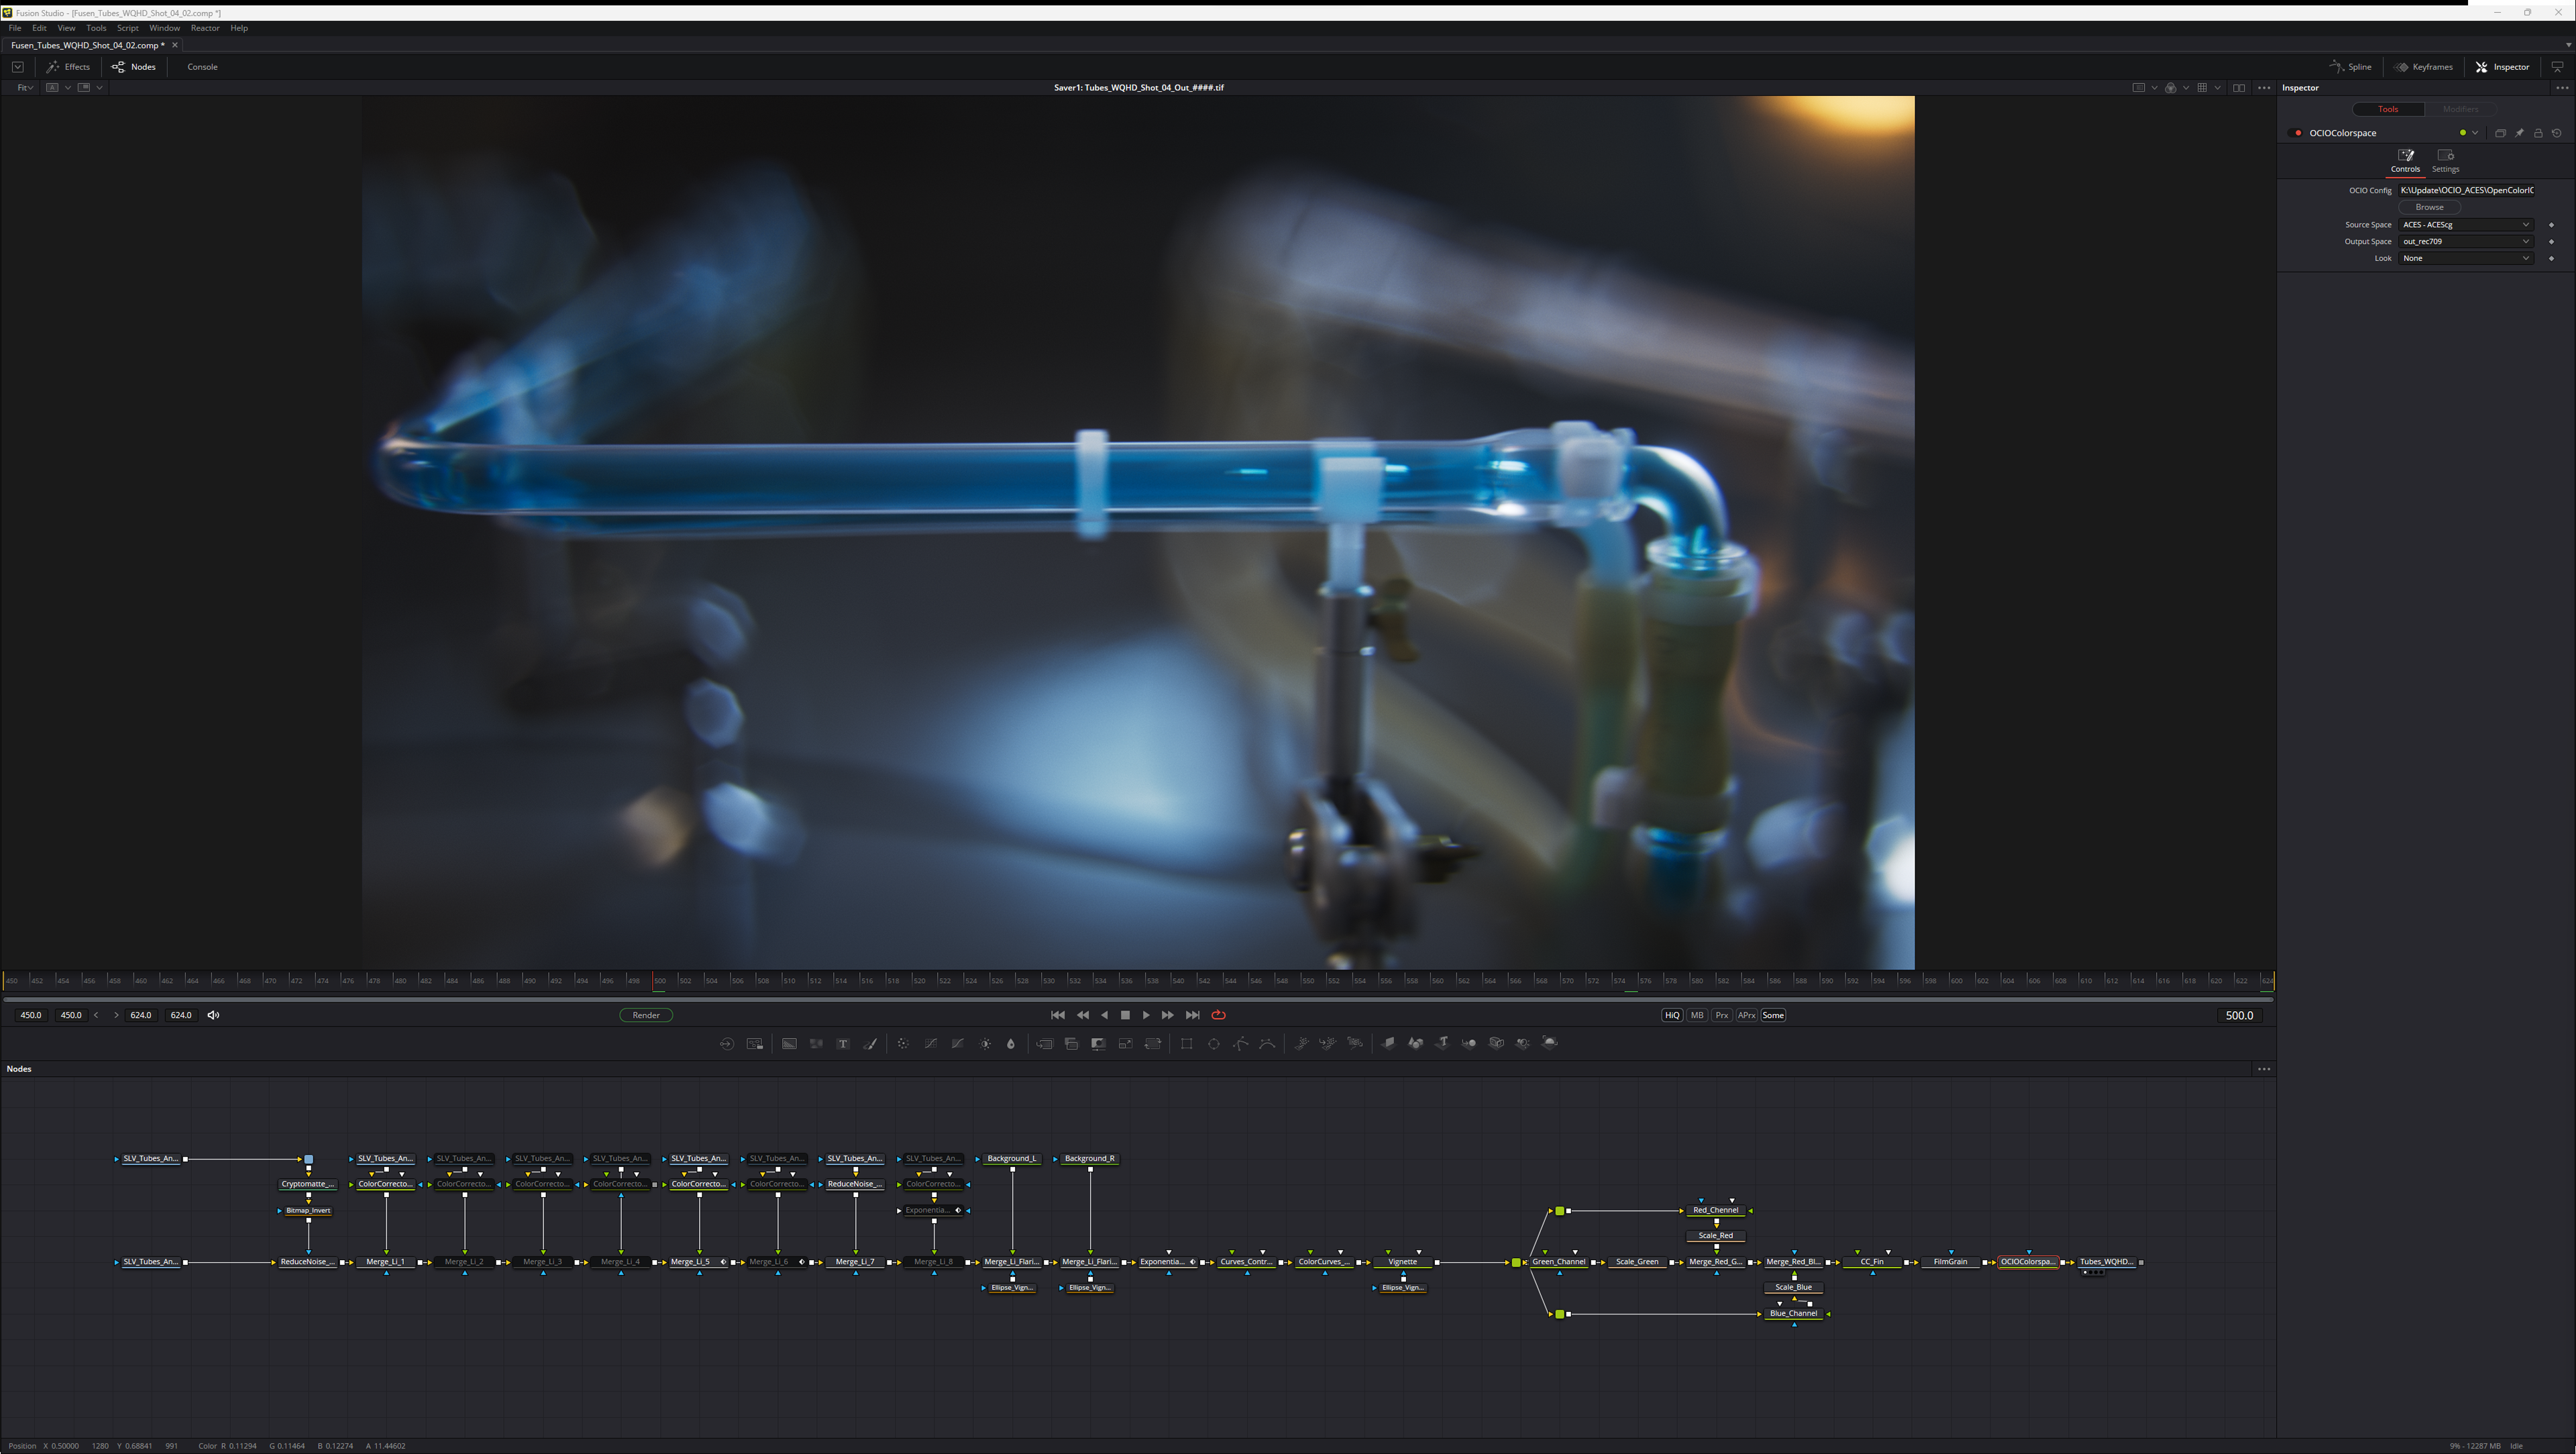
Task: Enable MB motion blur button
Action: pyautogui.click(x=1697, y=1015)
